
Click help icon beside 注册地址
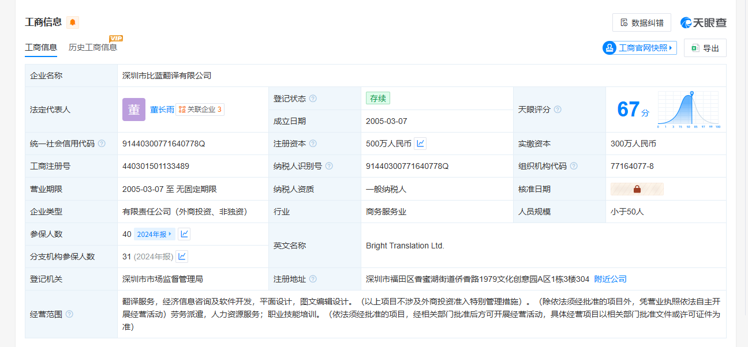(313, 279)
